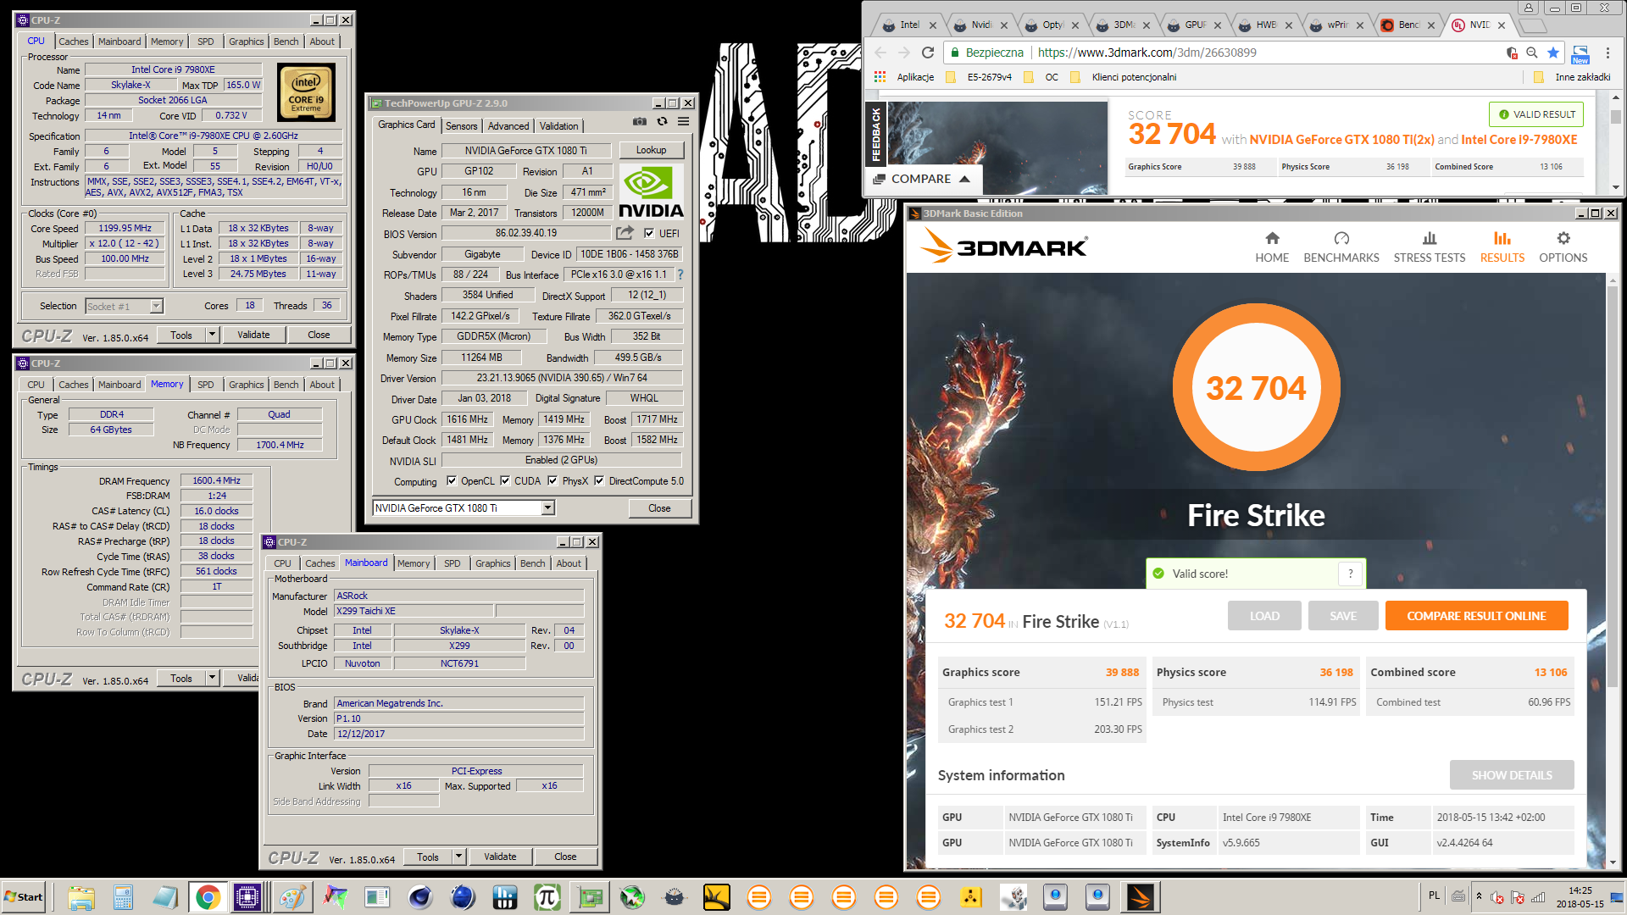Click the VALID RESULT badge on webpage
1627x915 pixels.
tap(1536, 114)
